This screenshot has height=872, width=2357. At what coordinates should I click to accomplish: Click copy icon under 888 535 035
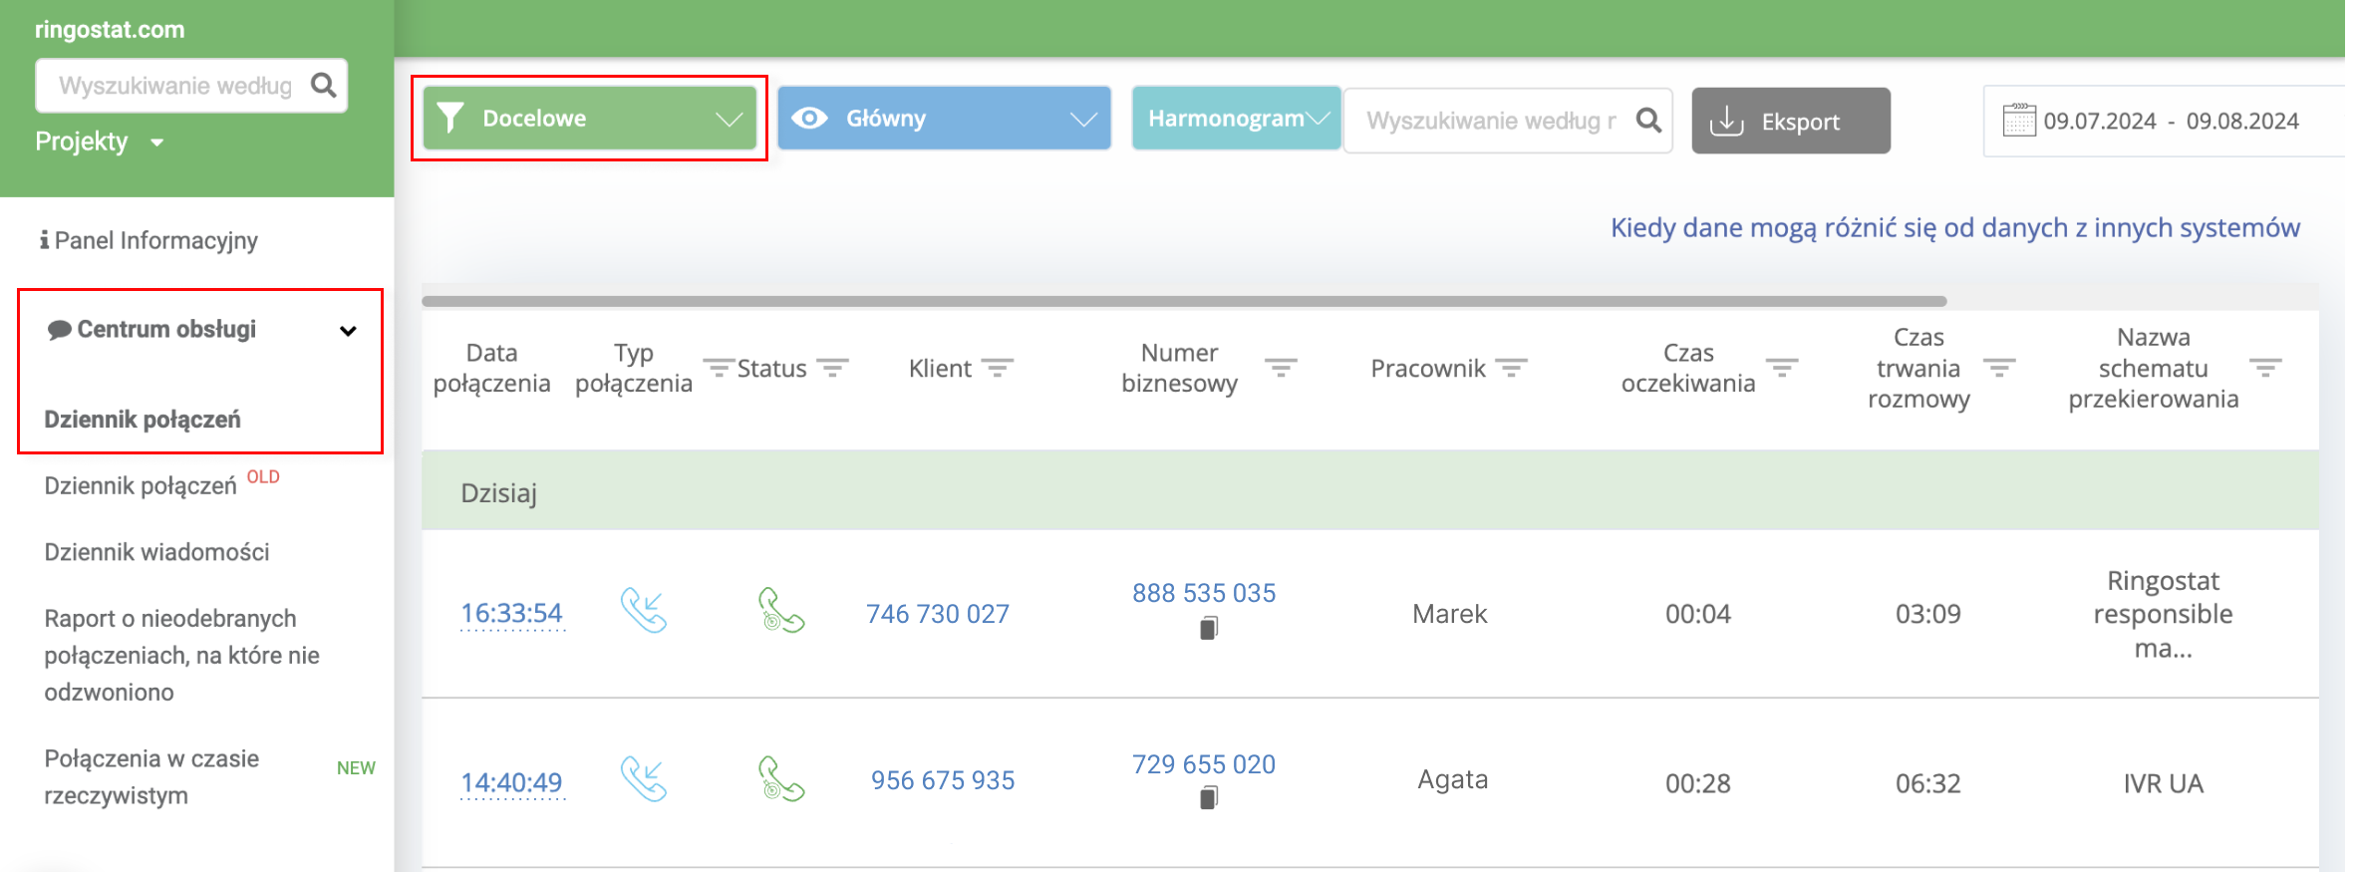tap(1208, 628)
